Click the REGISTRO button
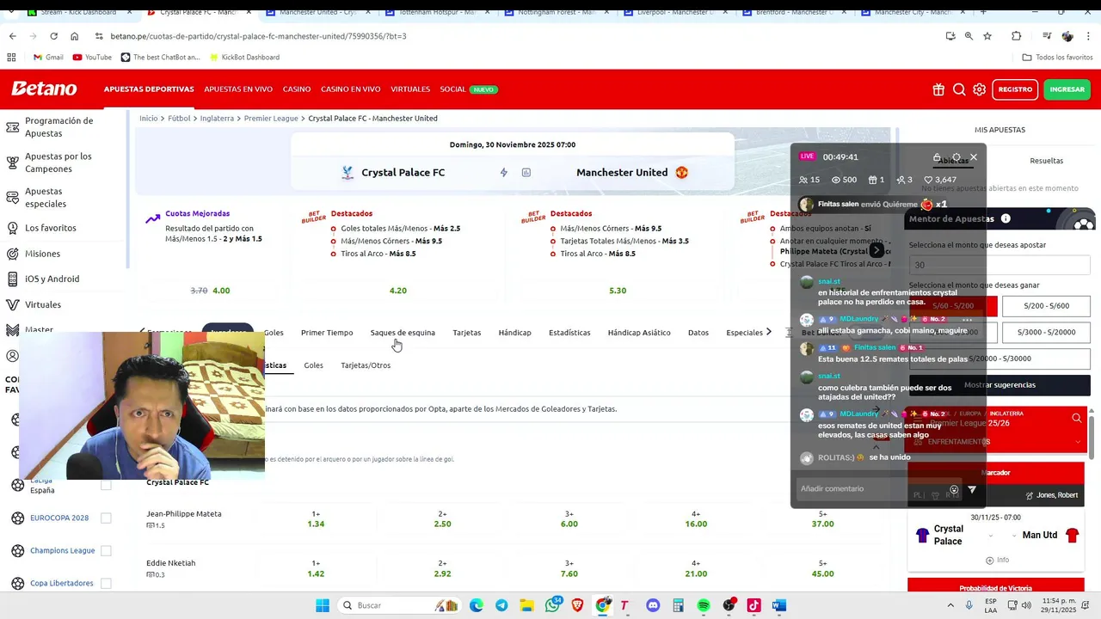1101x619 pixels. tap(1015, 89)
